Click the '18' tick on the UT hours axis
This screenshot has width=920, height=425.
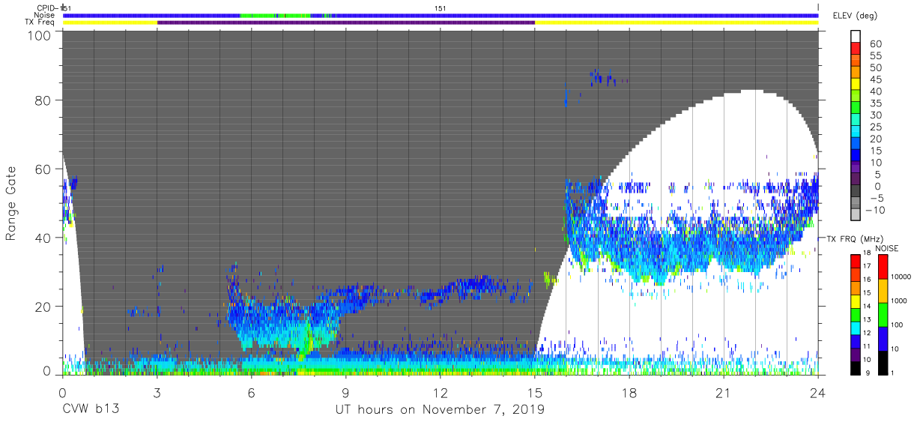[x=629, y=392]
